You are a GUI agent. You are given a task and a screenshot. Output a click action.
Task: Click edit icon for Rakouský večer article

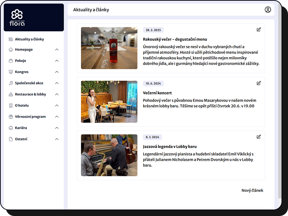[x=258, y=30]
